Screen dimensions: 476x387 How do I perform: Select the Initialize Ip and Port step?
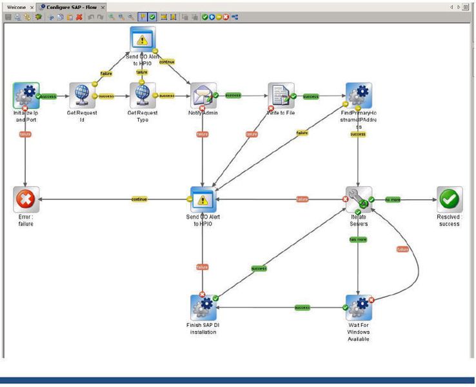(x=26, y=95)
